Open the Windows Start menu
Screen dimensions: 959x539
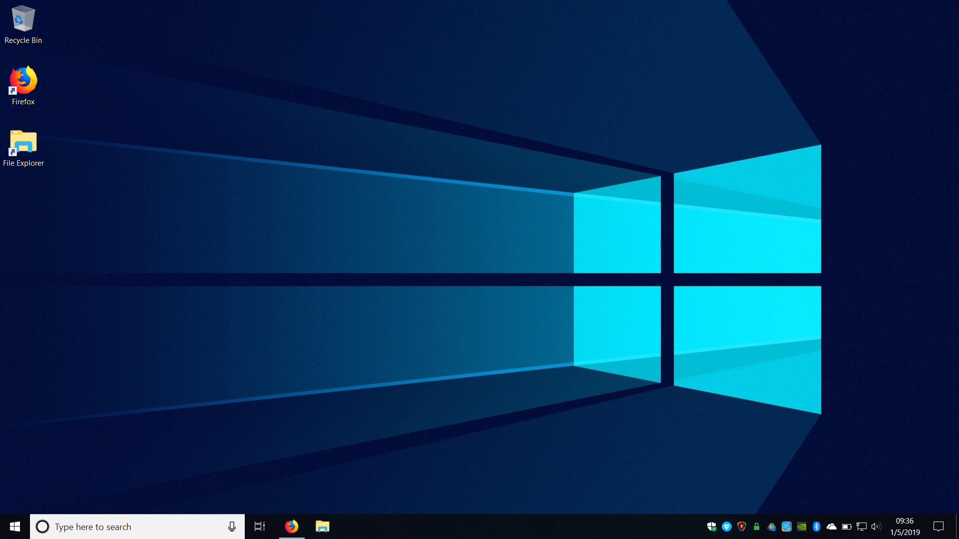coord(15,527)
